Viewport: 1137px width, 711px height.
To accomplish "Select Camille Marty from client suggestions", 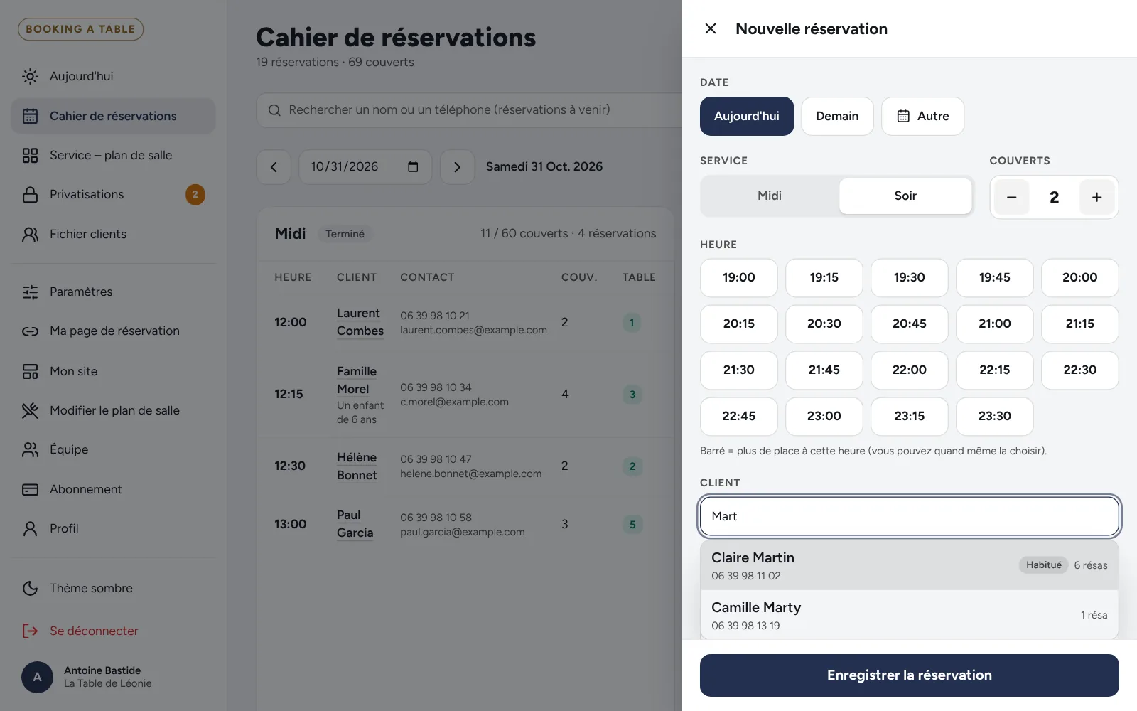I will pos(910,615).
